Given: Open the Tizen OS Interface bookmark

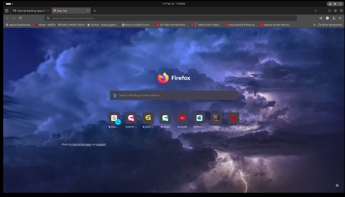Looking at the screenshot, I should [172, 25].
